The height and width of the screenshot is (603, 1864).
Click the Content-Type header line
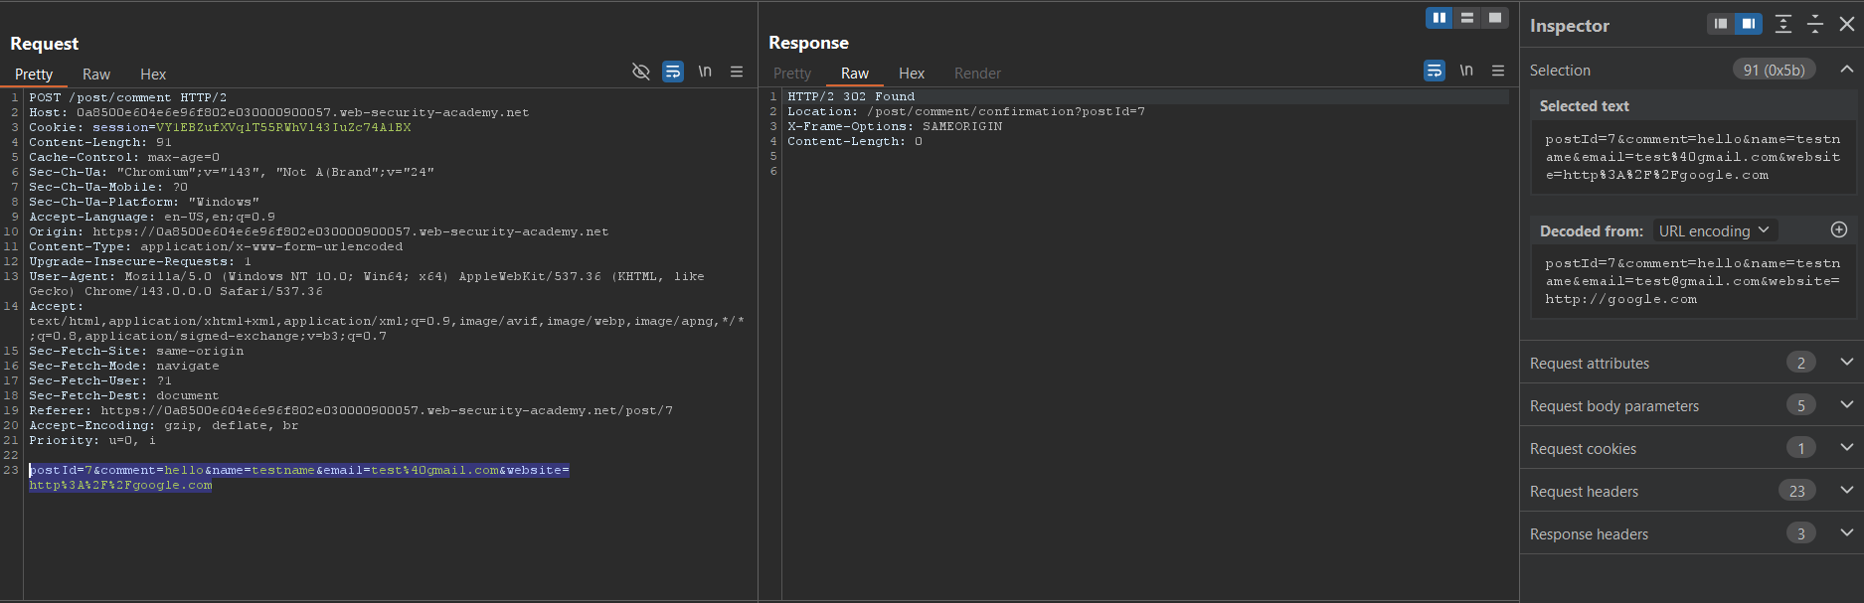pyautogui.click(x=216, y=246)
